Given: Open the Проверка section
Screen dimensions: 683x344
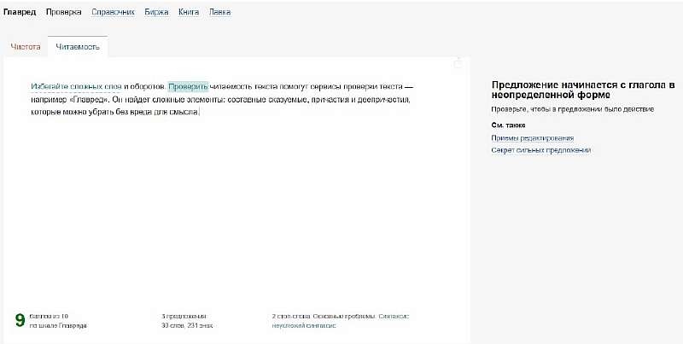Looking at the screenshot, I should [64, 13].
